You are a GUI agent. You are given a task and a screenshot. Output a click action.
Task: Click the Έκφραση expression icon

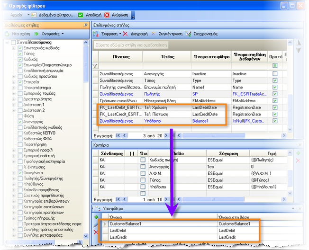click(x=96, y=34)
